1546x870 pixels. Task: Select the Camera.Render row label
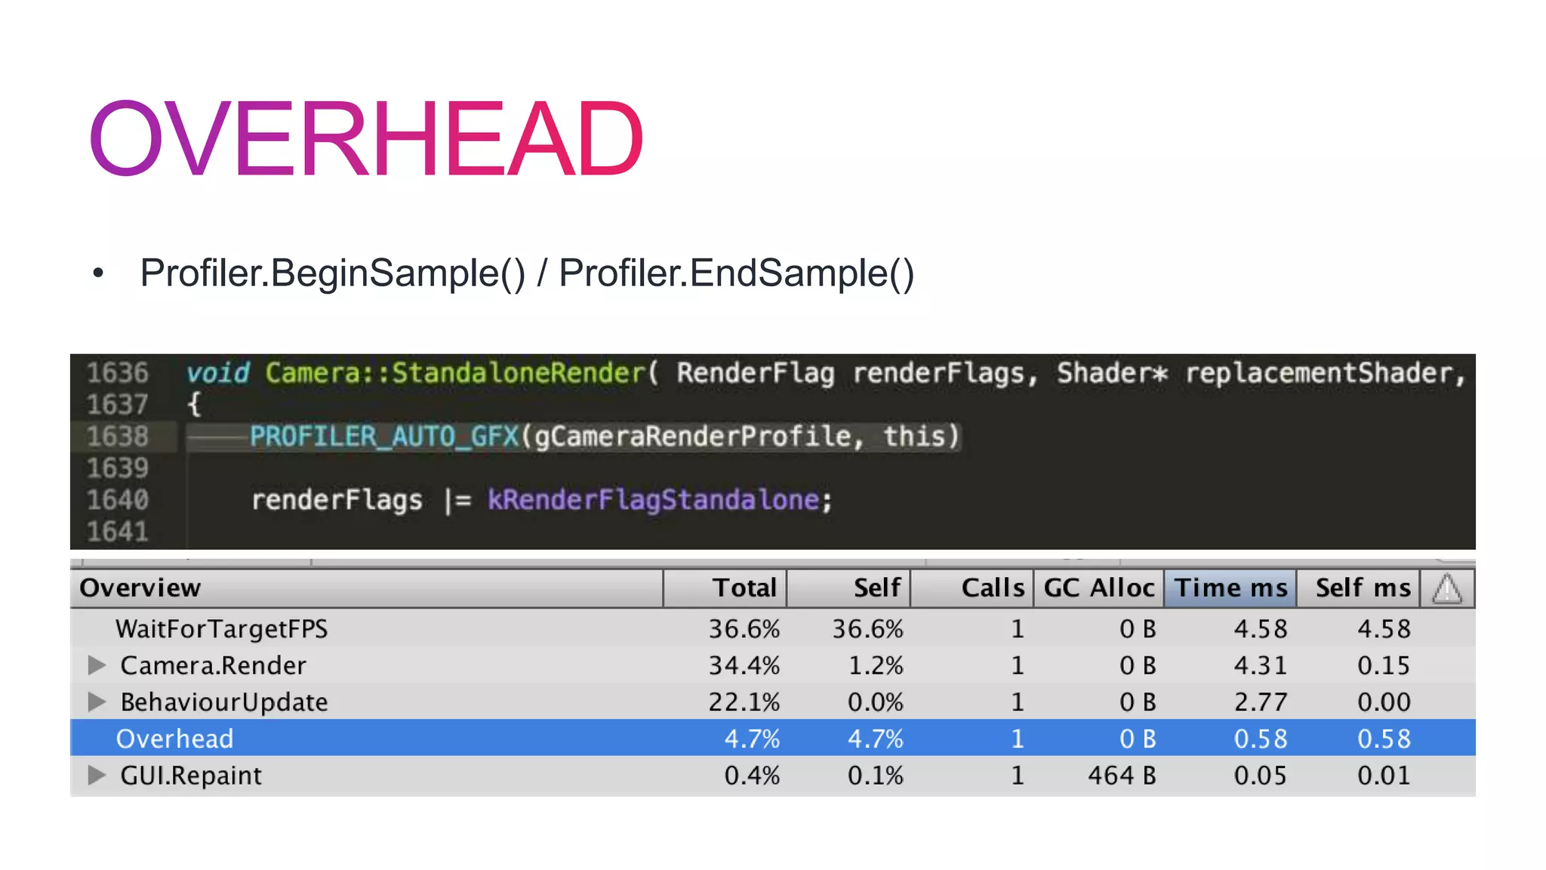pos(213,665)
